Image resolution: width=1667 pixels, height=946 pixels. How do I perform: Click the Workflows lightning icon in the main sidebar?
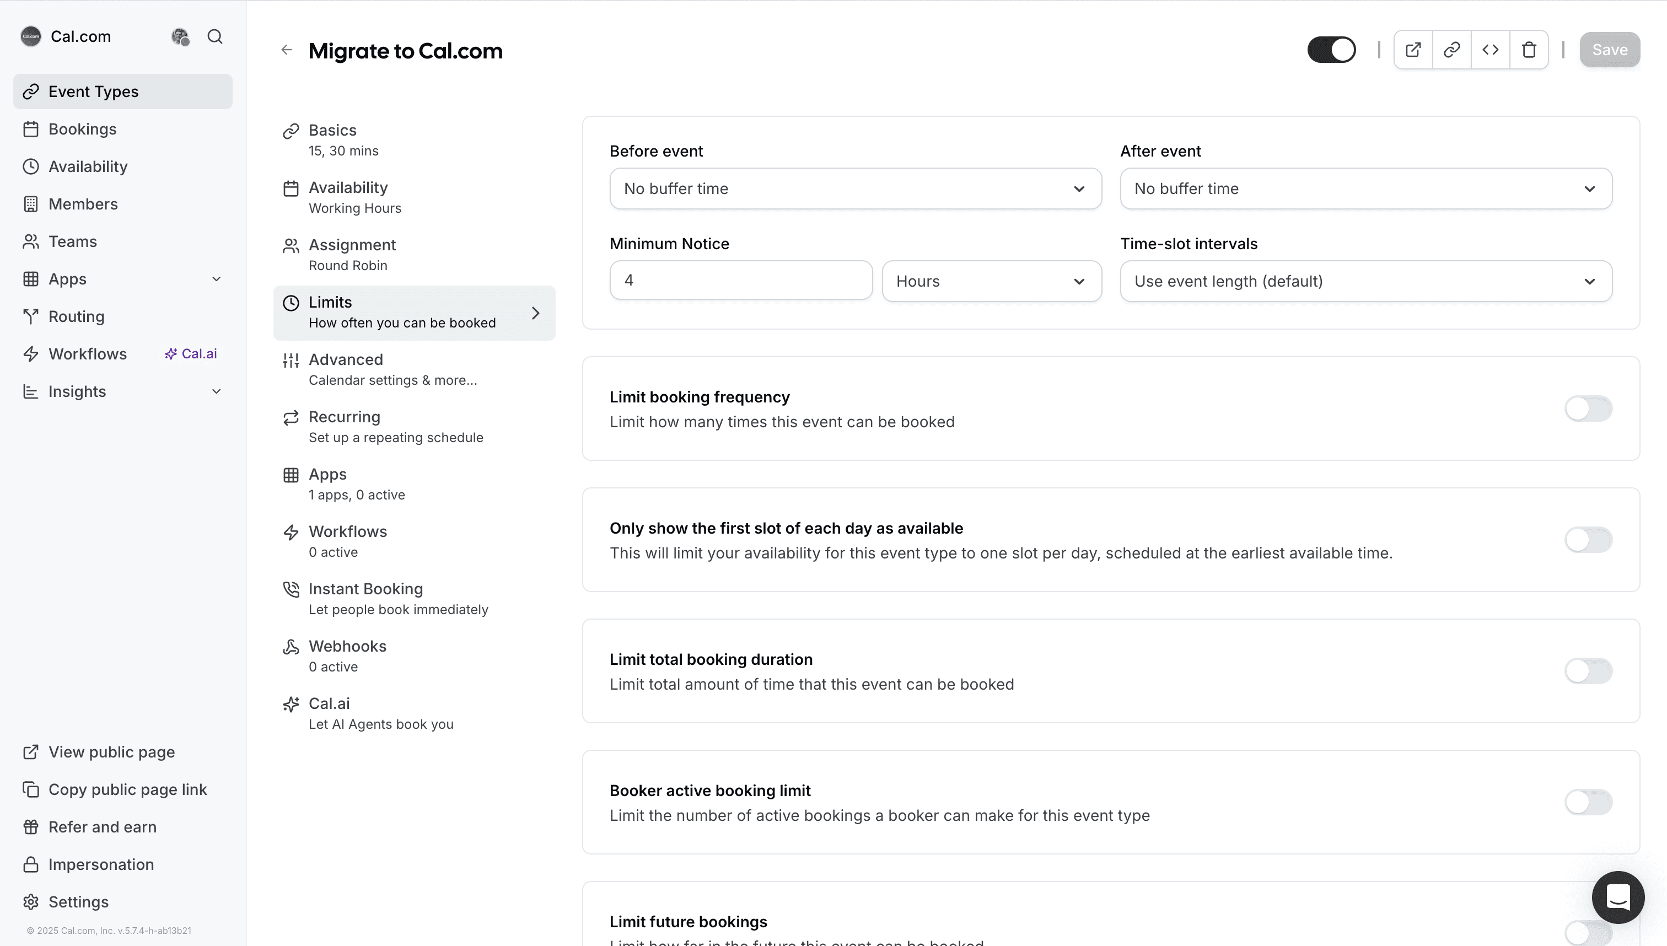[x=30, y=354]
